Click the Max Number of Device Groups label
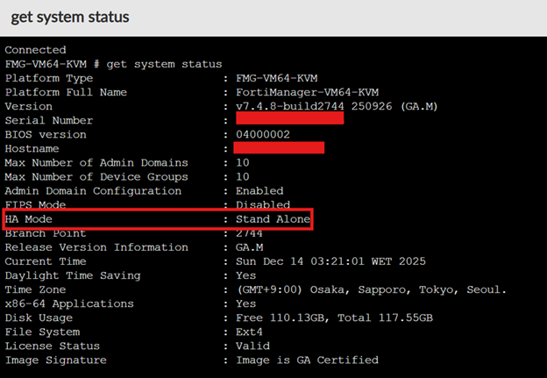This screenshot has height=378, width=547. point(96,176)
